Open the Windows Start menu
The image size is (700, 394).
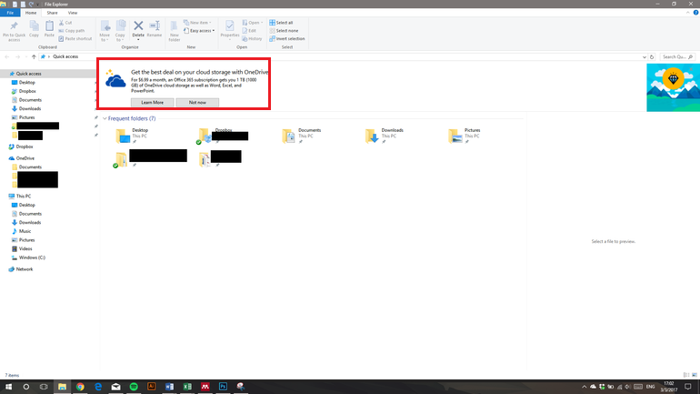(x=8, y=387)
